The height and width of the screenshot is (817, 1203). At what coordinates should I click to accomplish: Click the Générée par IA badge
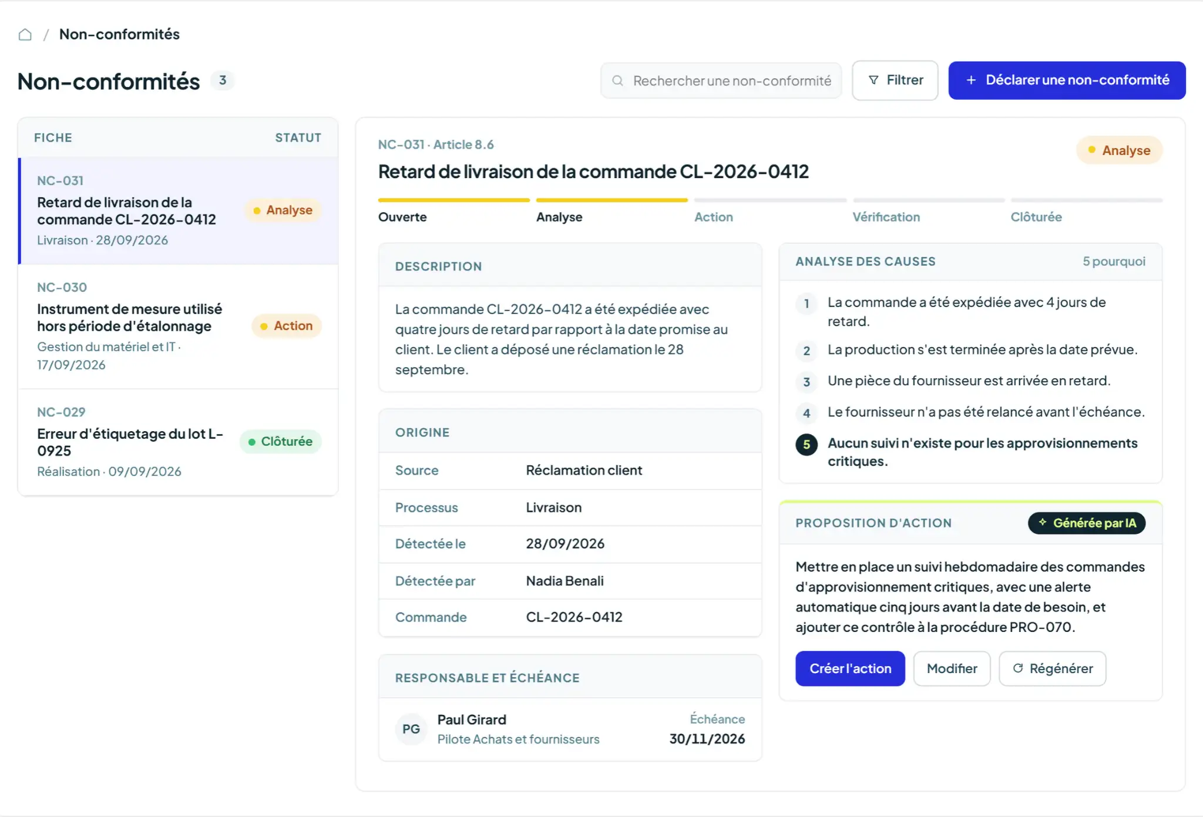(1087, 523)
